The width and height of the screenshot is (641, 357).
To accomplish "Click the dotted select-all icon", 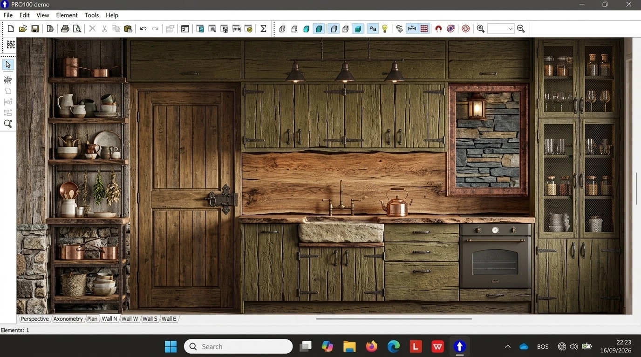I will pyautogui.click(x=10, y=45).
